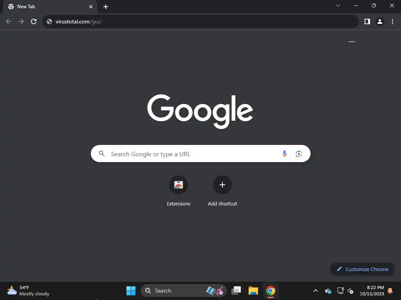
Task: Minimize the Chrome window
Action: (x=356, y=5)
